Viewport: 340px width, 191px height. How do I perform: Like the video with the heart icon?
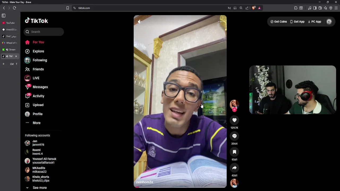[x=234, y=120]
